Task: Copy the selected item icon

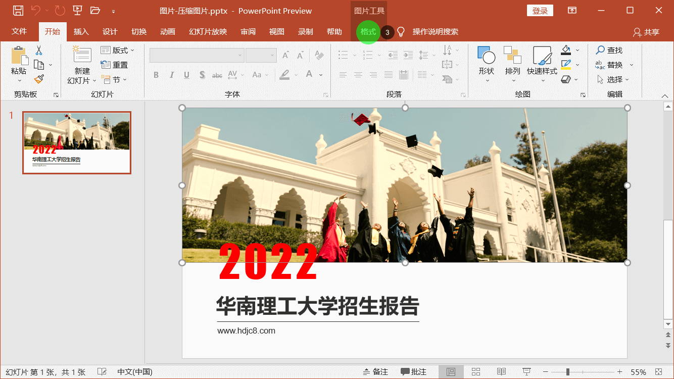Action: tap(39, 65)
